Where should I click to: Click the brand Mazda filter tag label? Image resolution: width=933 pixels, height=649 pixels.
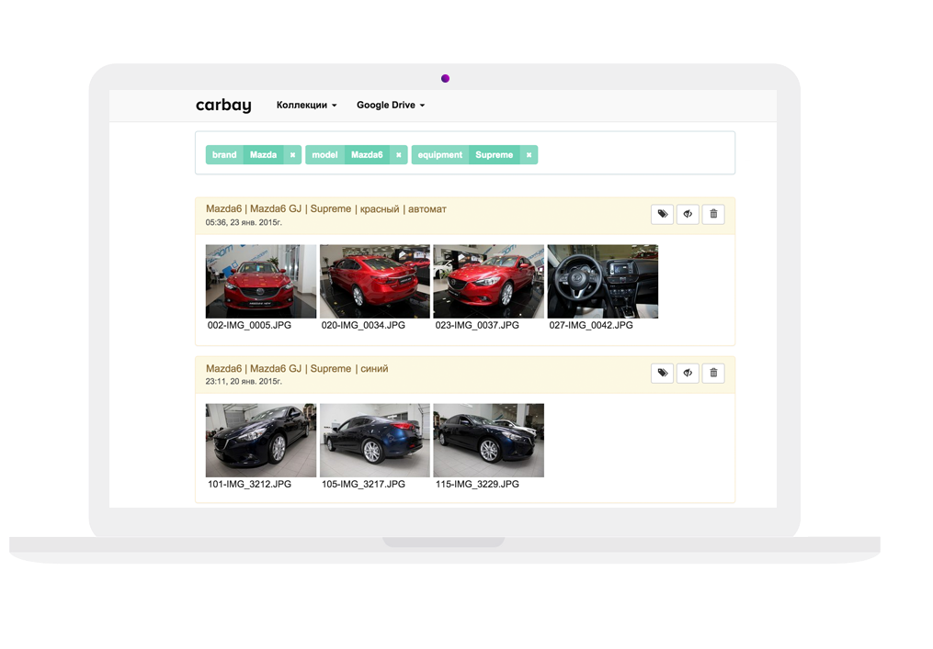pyautogui.click(x=245, y=155)
